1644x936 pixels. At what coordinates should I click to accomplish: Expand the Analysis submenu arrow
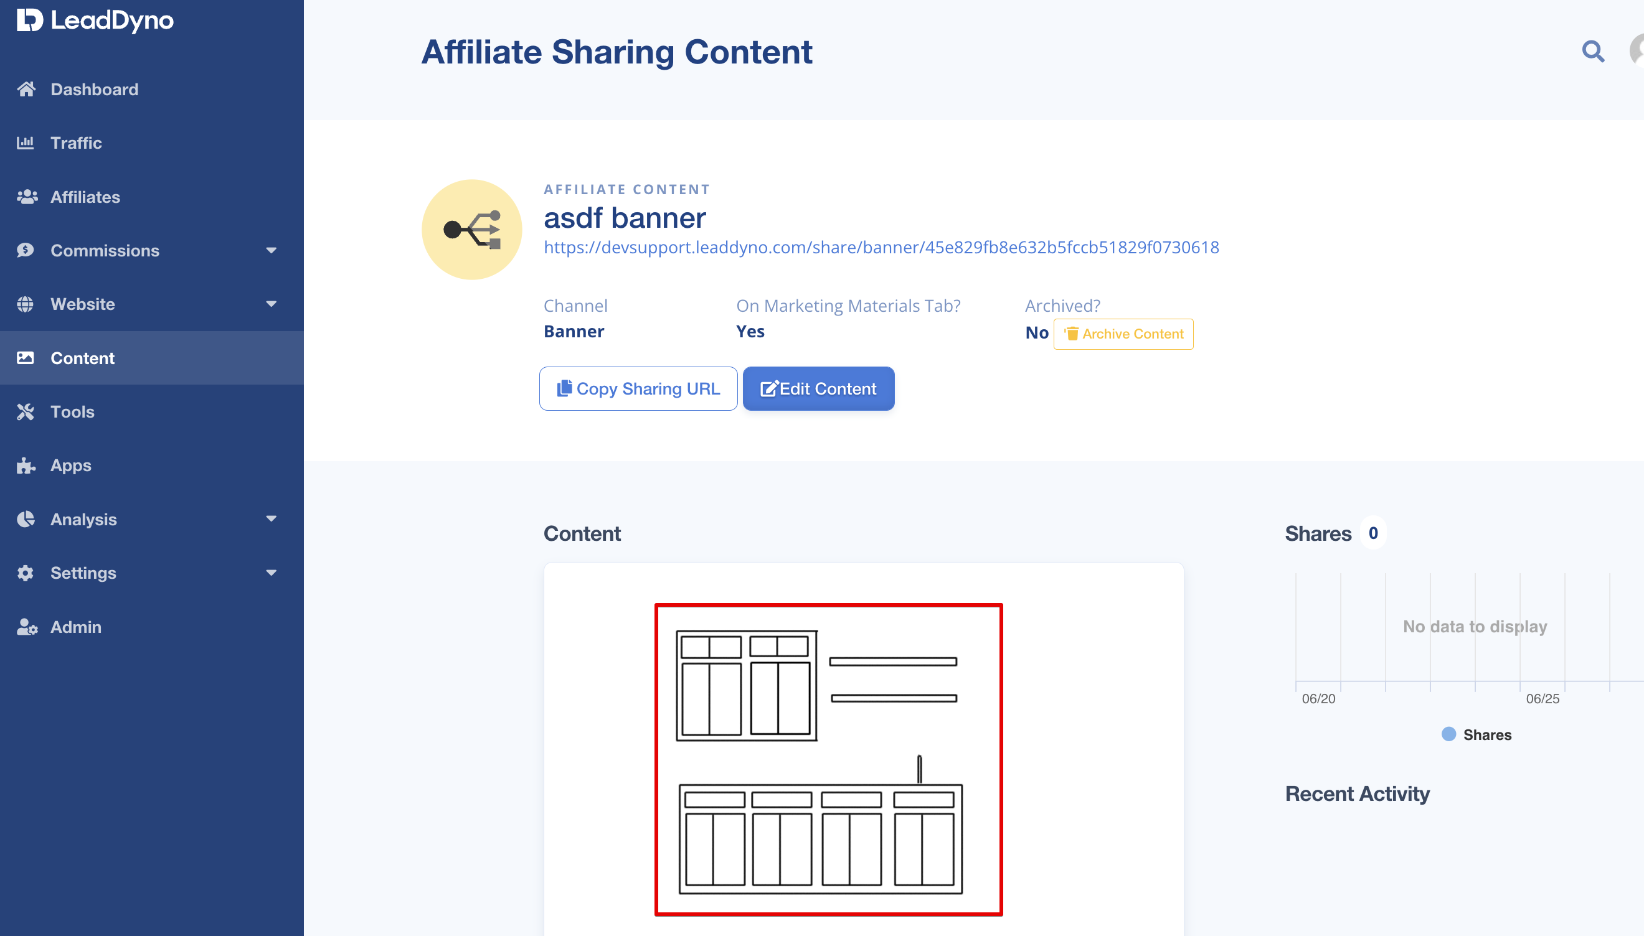(272, 519)
